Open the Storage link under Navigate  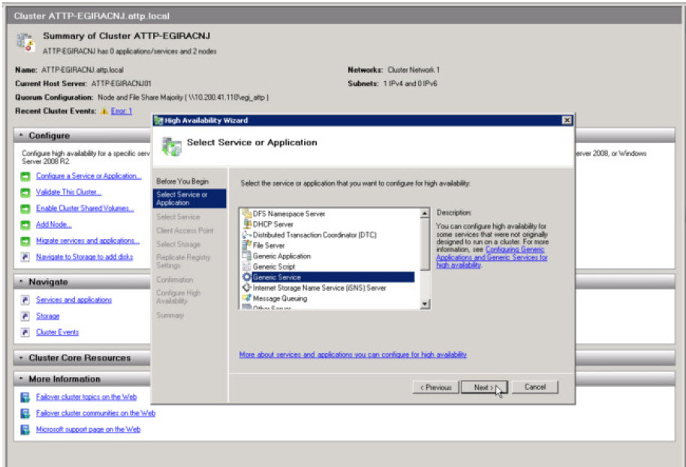click(48, 316)
